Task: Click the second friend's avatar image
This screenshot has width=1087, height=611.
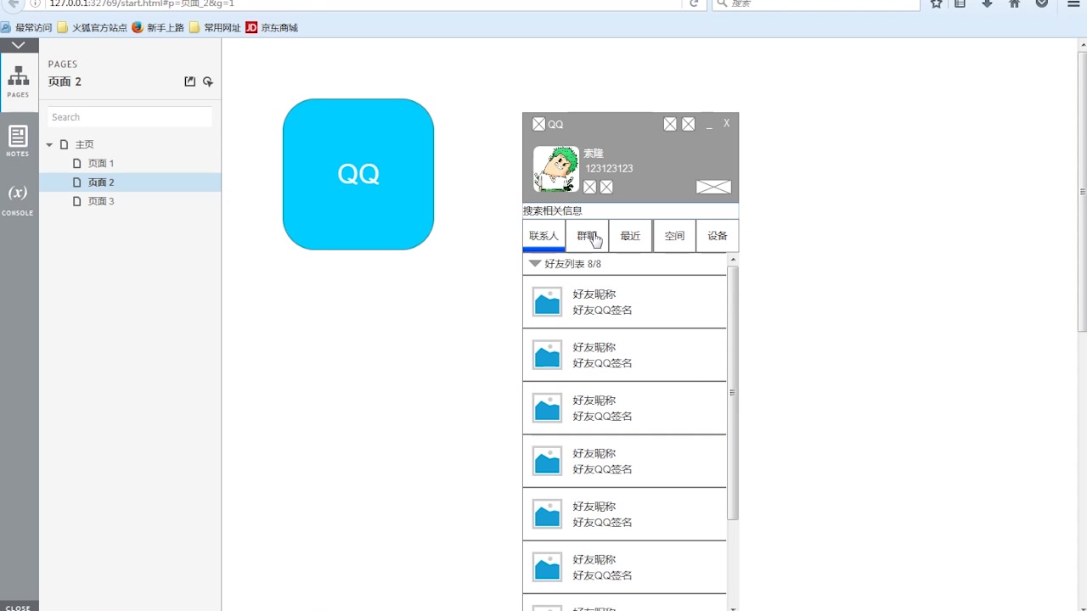Action: pyautogui.click(x=547, y=355)
